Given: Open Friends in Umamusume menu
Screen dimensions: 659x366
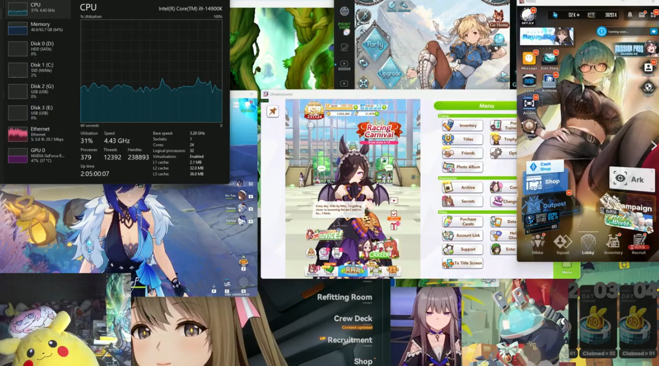Looking at the screenshot, I should tap(462, 153).
